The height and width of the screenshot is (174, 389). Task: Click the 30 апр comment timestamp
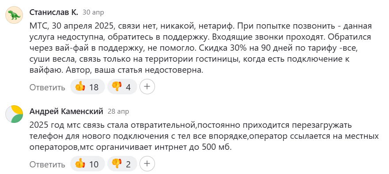(93, 12)
